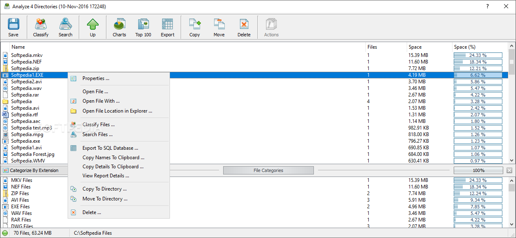Choose View Report Details entry
Image resolution: width=516 pixels, height=238 pixels.
[119, 176]
